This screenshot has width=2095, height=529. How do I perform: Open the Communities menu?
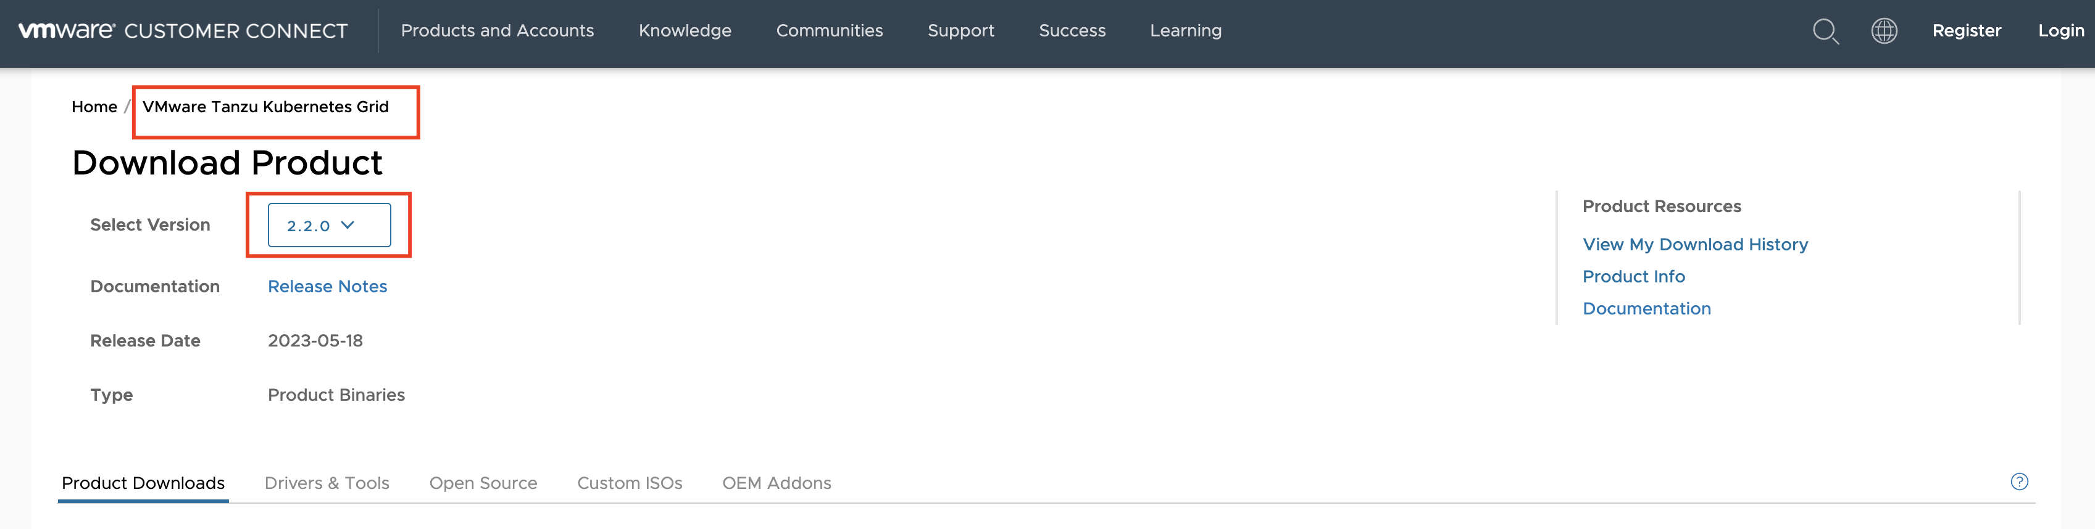(829, 31)
